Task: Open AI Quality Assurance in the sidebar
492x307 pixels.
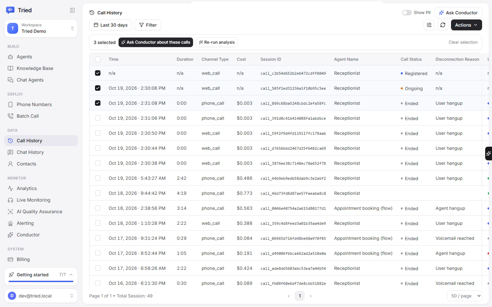Action: (x=41, y=211)
